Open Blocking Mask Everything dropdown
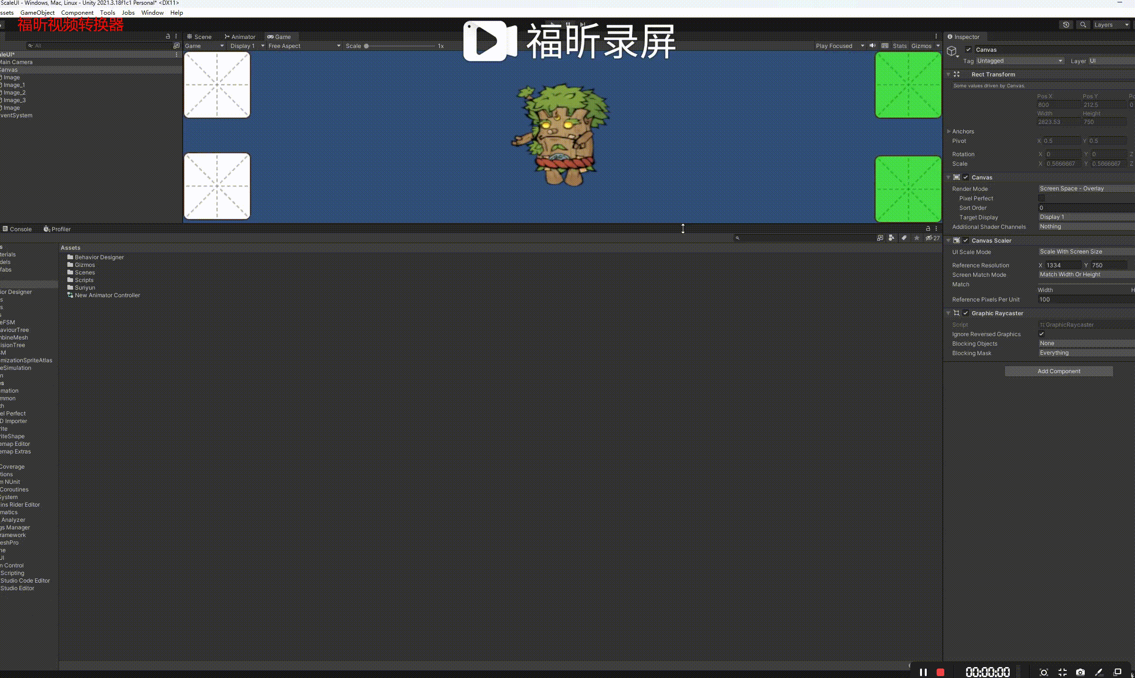Screen dimensions: 1135x678 pos(1087,353)
